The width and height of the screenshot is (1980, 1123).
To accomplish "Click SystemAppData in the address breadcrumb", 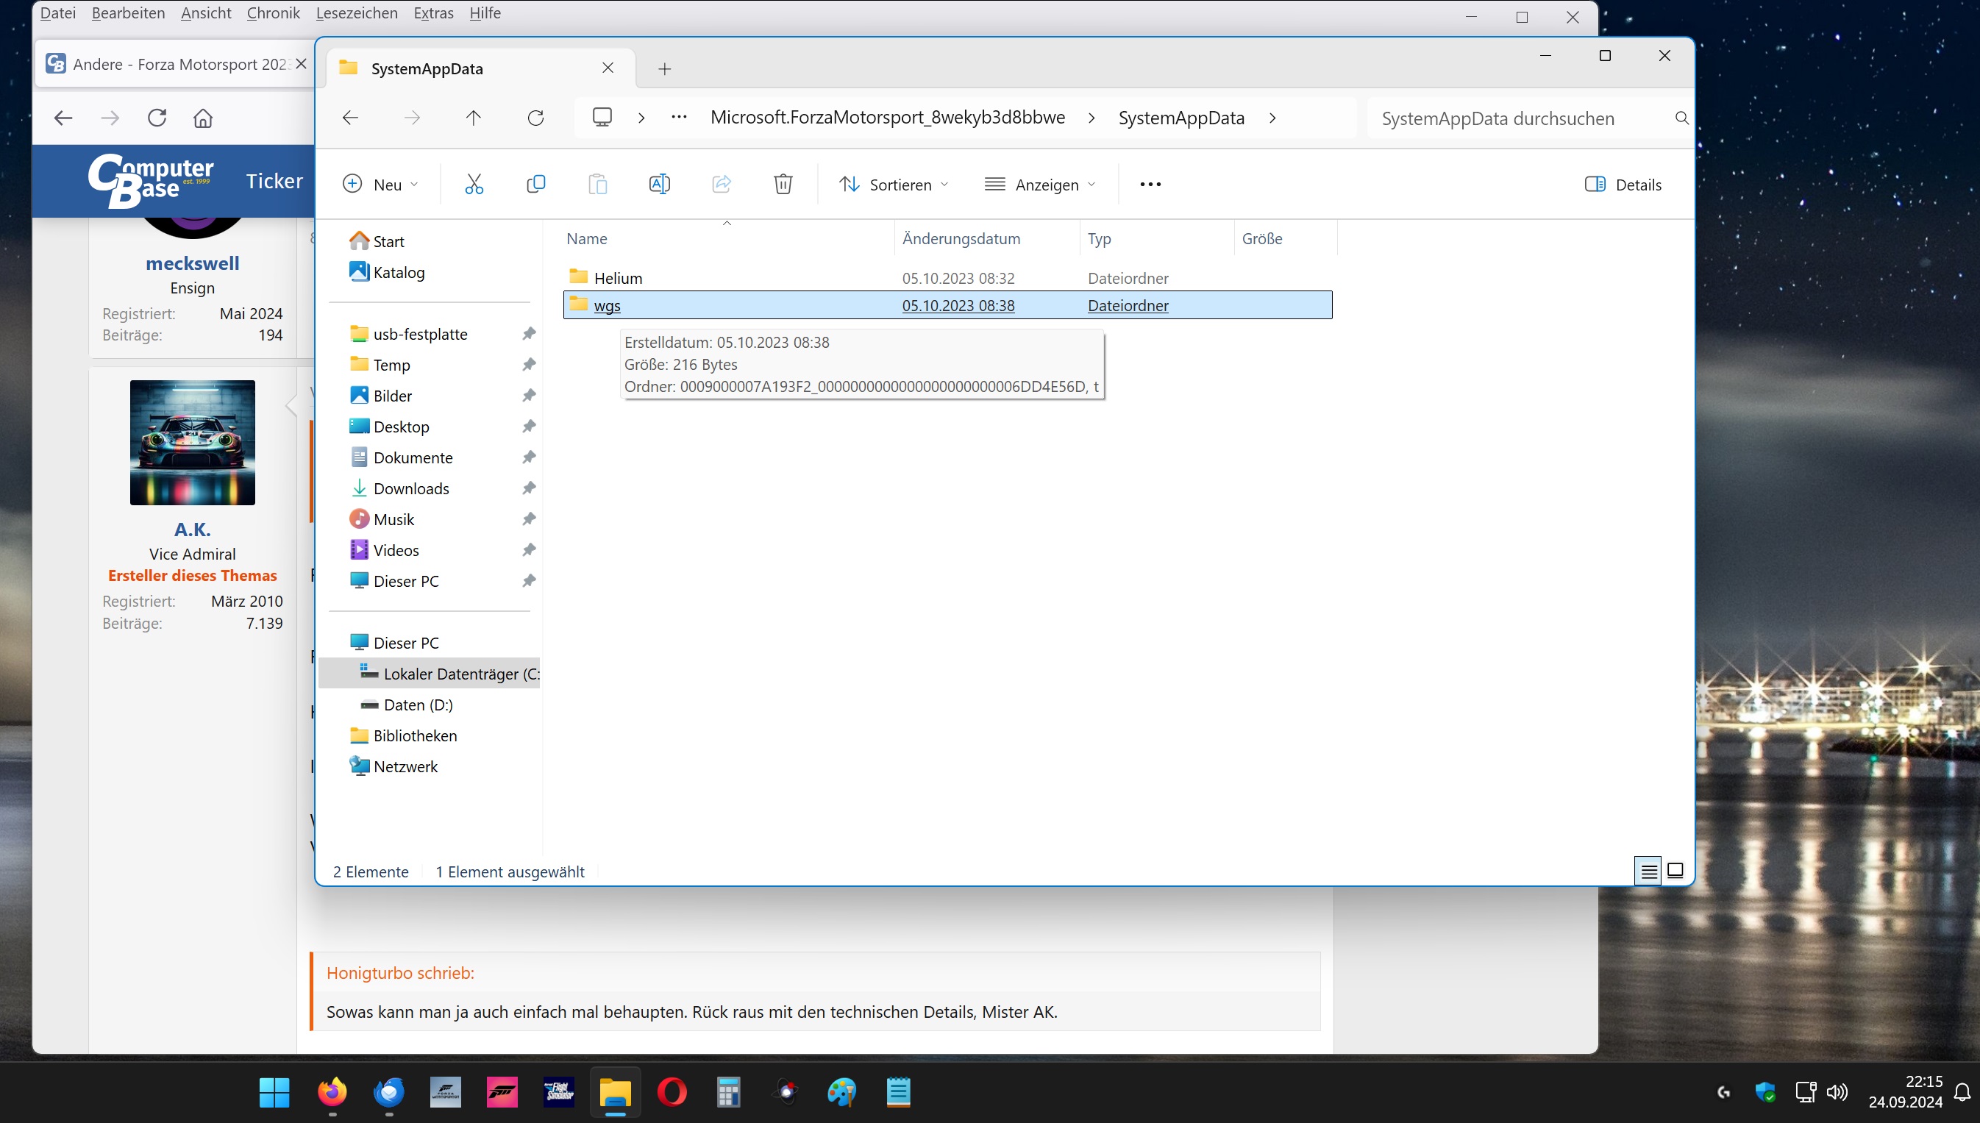I will tap(1181, 118).
